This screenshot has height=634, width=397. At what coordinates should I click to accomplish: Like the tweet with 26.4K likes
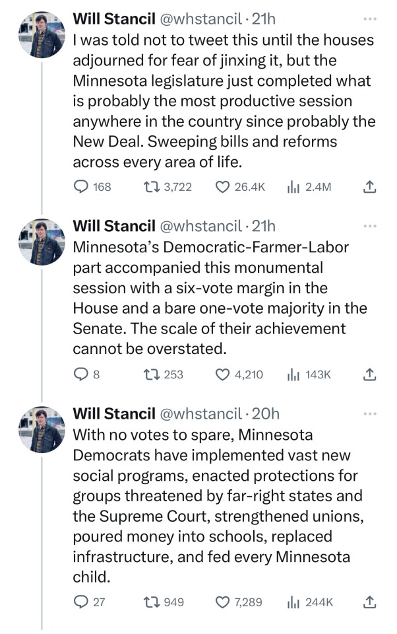(223, 187)
